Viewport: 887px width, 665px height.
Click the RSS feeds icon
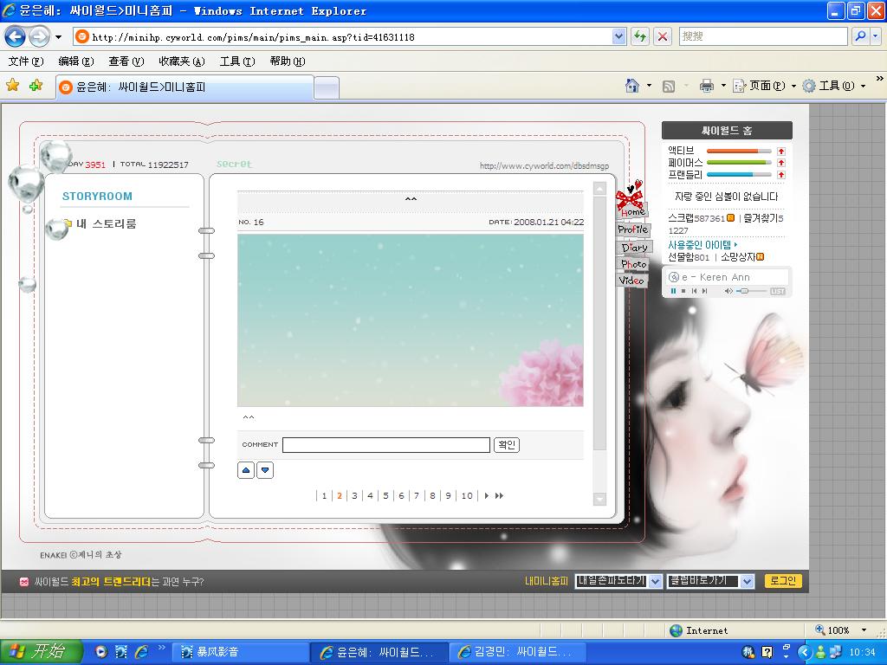(669, 86)
